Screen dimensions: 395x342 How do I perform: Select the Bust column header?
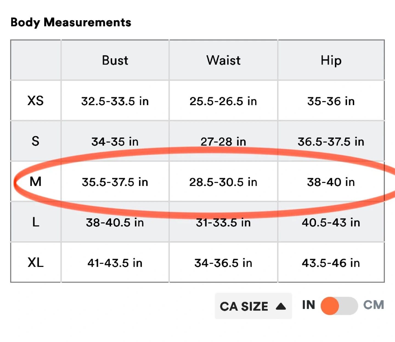tap(115, 60)
